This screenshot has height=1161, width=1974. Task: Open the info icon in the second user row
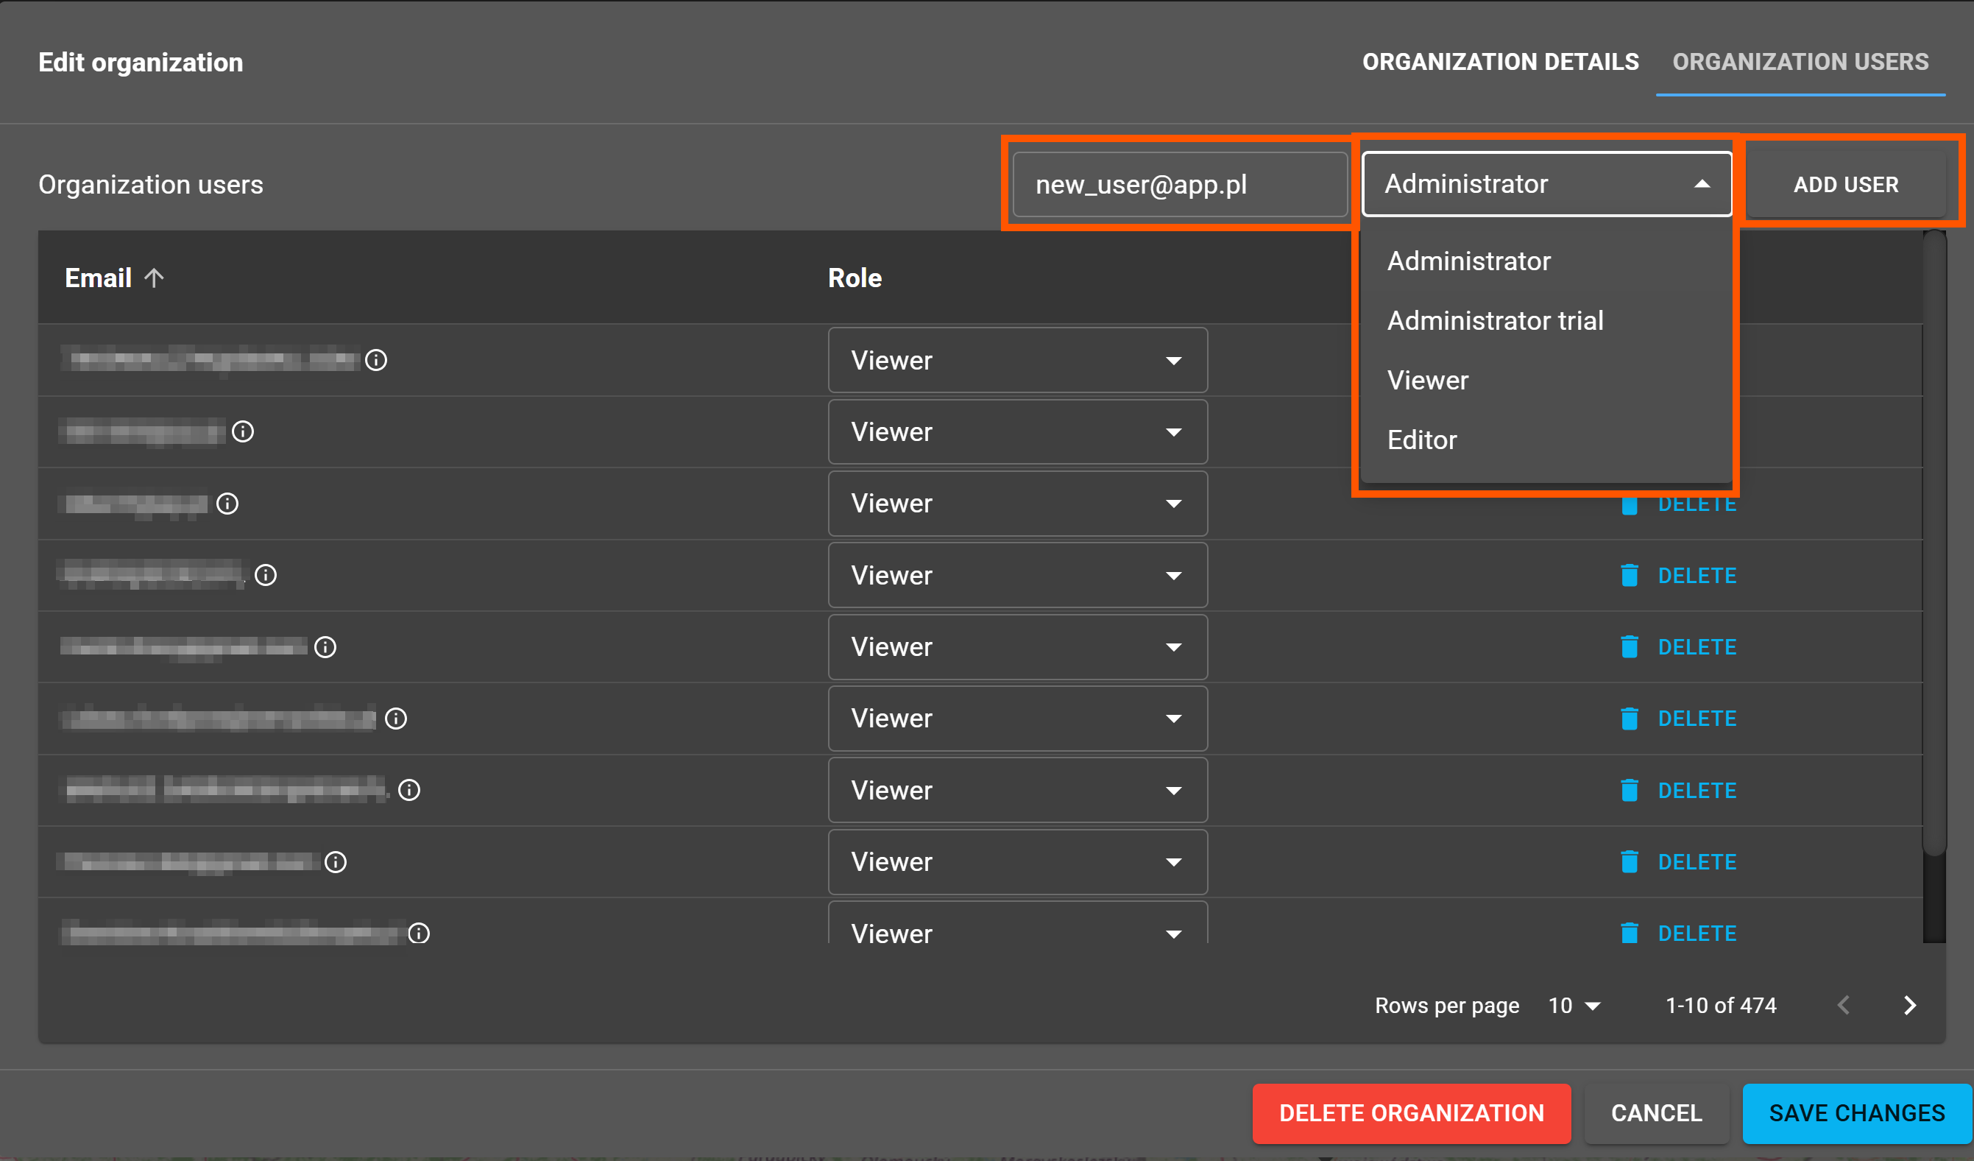point(243,431)
